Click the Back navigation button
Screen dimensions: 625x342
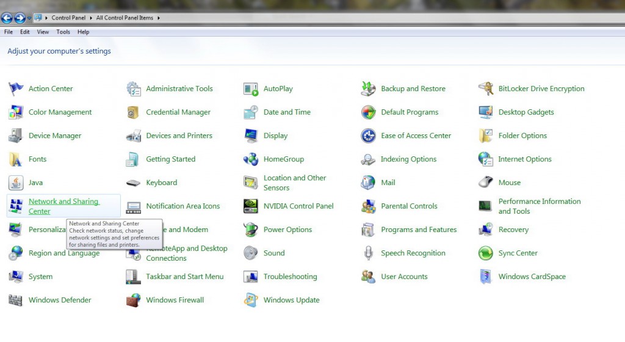click(7, 18)
